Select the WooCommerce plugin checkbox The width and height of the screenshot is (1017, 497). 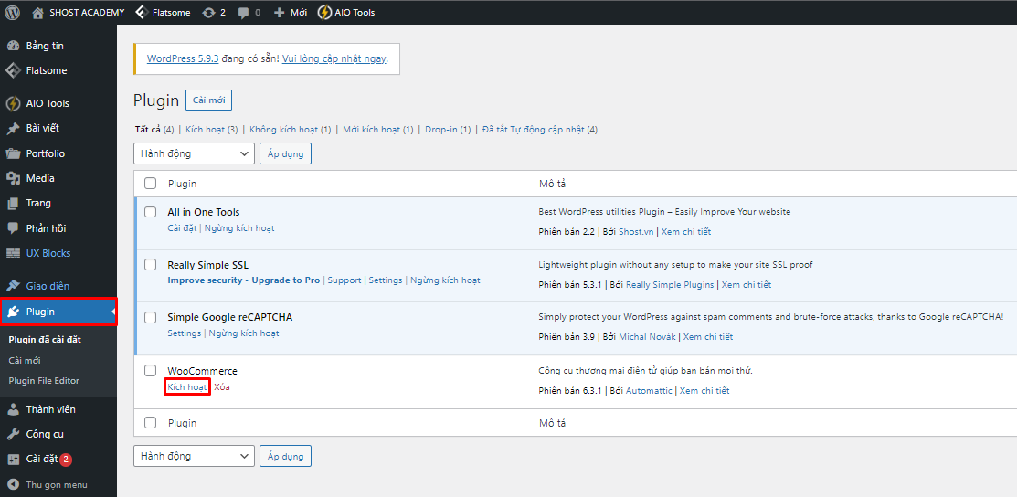[151, 371]
